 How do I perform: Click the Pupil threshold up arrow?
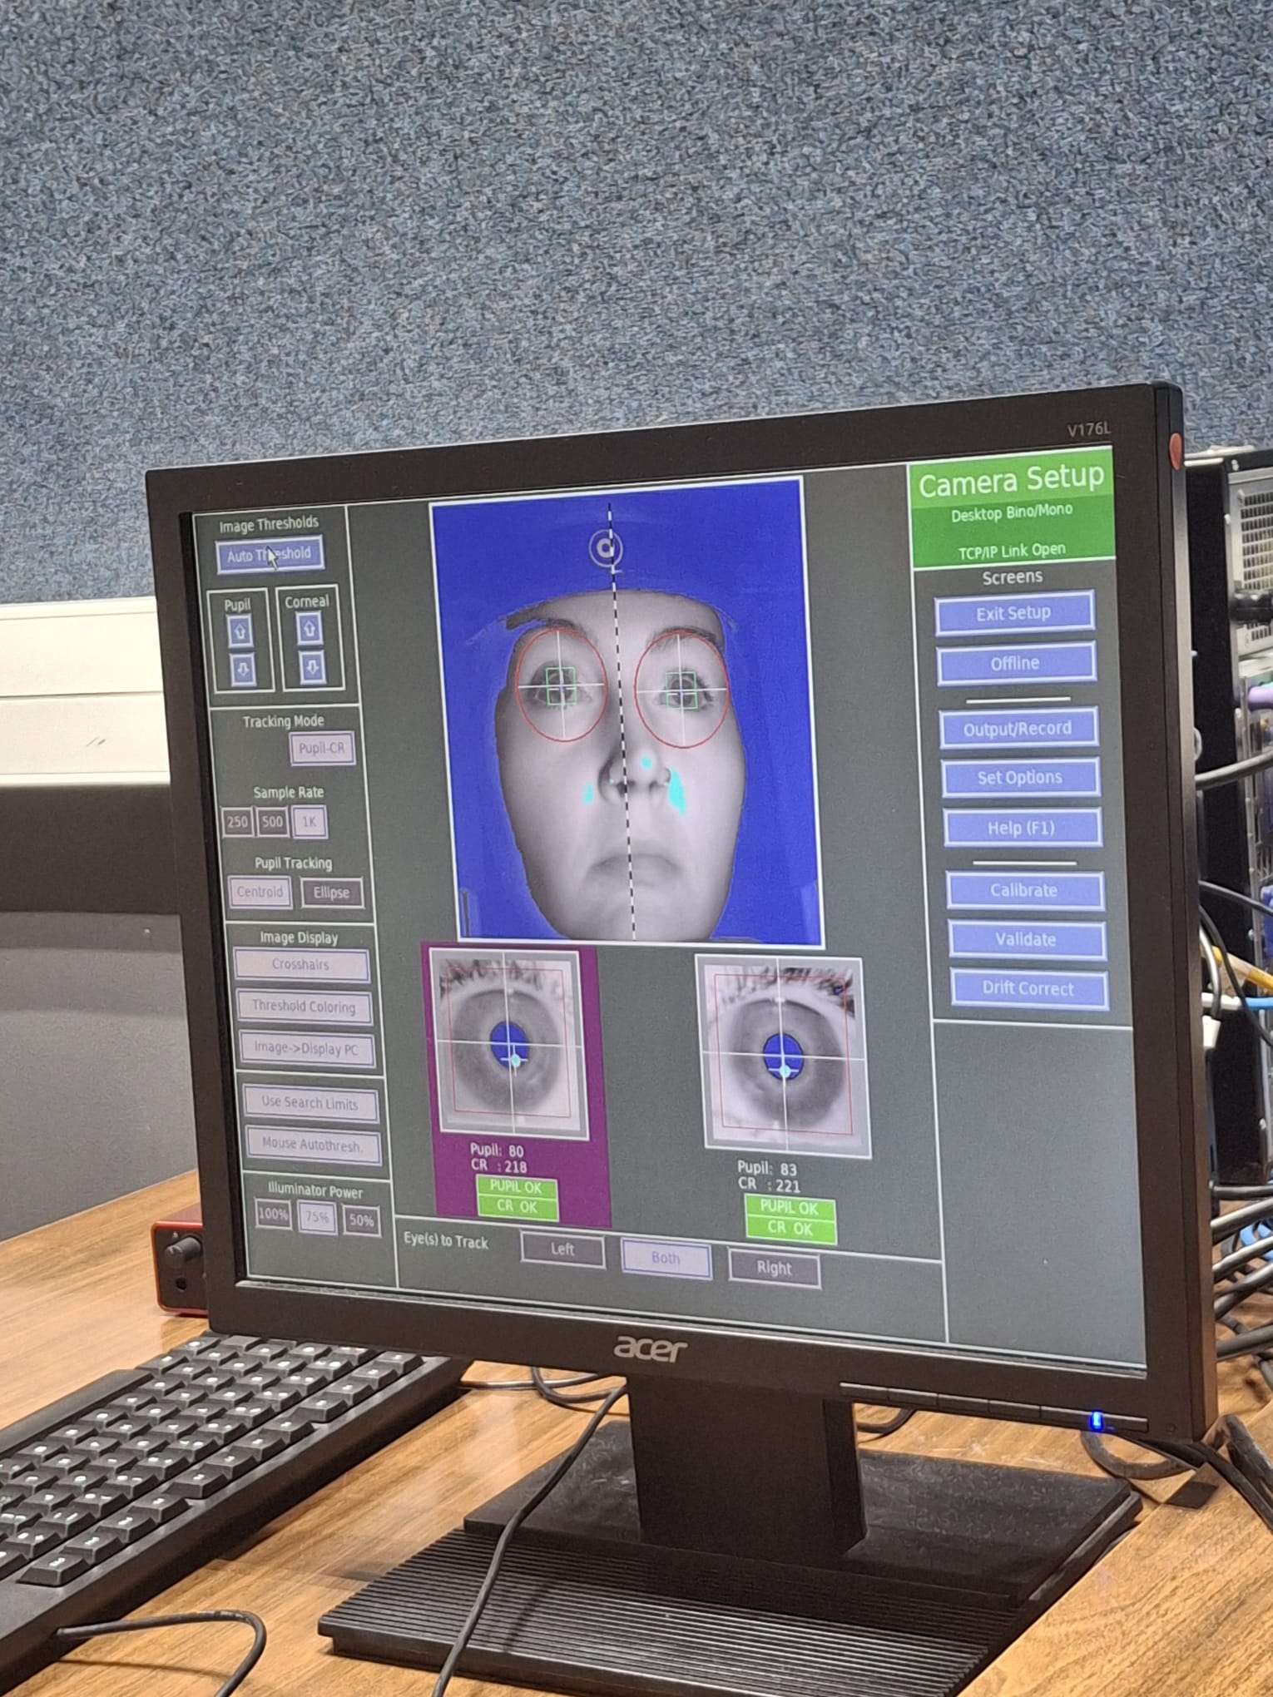(240, 631)
